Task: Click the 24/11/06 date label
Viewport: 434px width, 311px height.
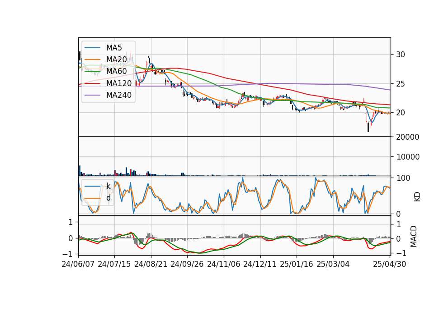Action: 224,264
